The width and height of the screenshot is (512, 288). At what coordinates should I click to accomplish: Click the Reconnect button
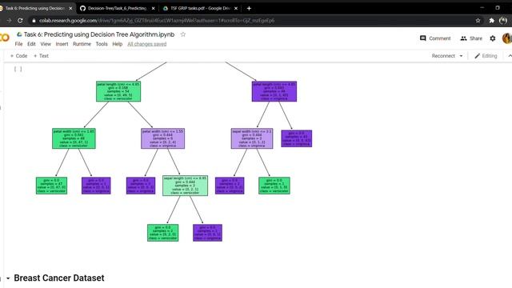point(443,56)
